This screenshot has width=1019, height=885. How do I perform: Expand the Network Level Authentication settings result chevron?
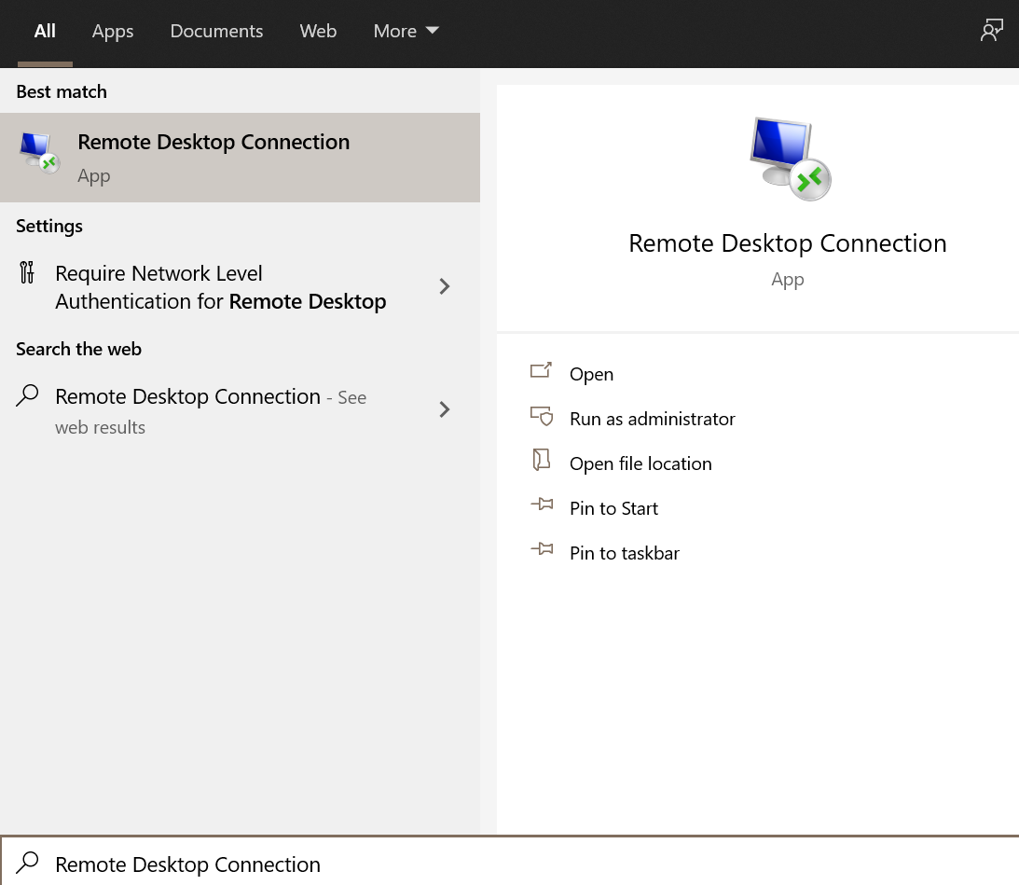point(445,286)
